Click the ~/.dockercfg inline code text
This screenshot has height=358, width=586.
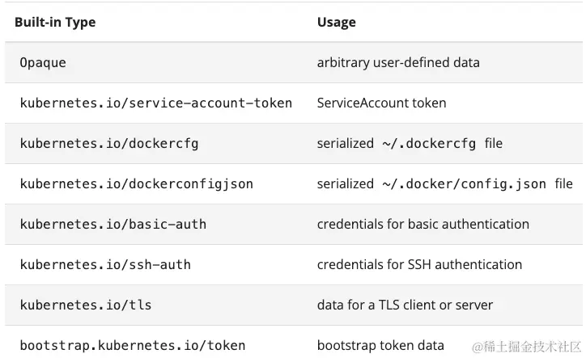click(x=431, y=143)
